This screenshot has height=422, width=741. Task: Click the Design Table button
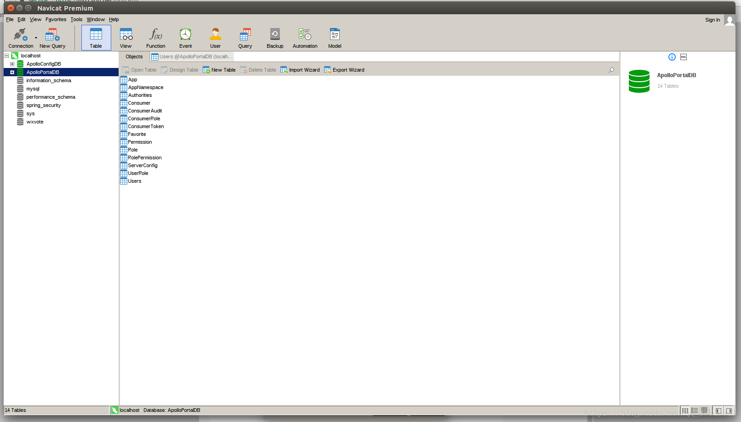[180, 70]
